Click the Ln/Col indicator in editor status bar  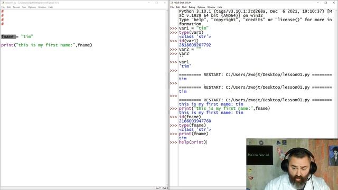(x=162, y=188)
